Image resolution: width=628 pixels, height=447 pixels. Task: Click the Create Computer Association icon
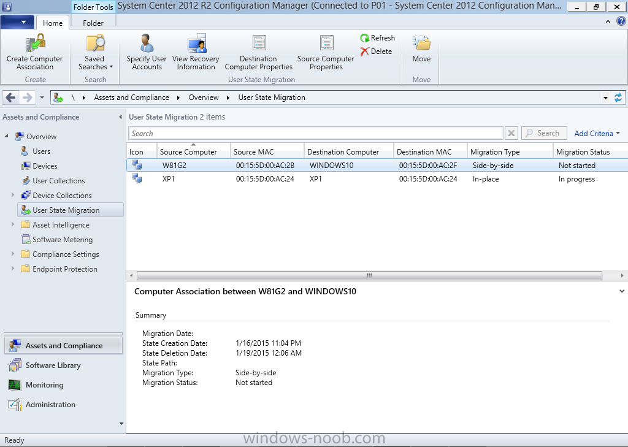[x=35, y=43]
